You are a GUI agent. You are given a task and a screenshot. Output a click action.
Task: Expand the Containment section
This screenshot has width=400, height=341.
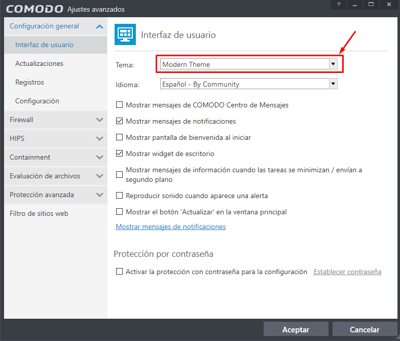pyautogui.click(x=56, y=157)
